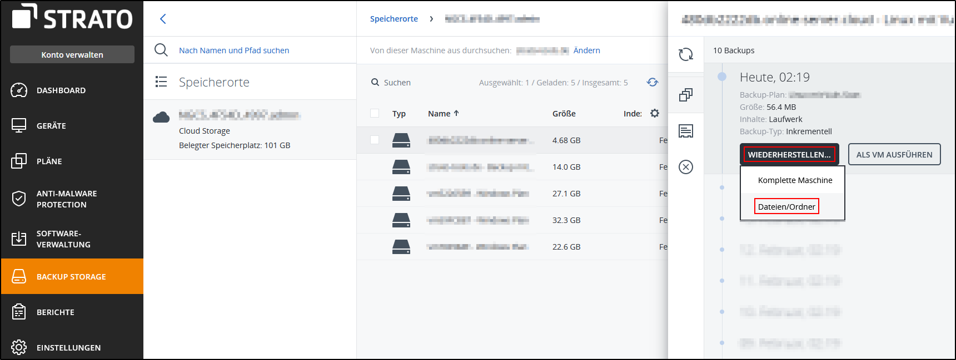956x360 pixels.
Task: Click the Ändern link
Action: 586,50
